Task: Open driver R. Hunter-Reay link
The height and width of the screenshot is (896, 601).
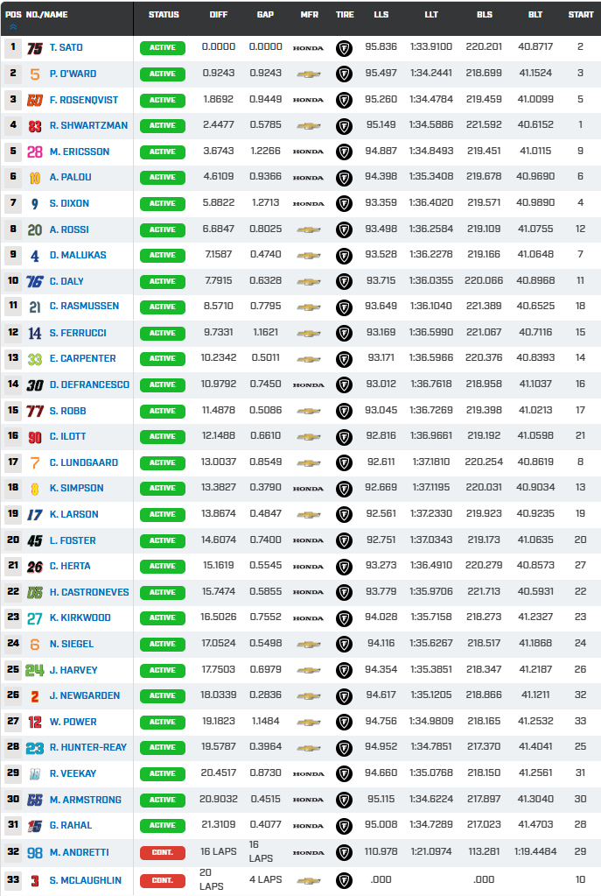Action: (x=87, y=747)
